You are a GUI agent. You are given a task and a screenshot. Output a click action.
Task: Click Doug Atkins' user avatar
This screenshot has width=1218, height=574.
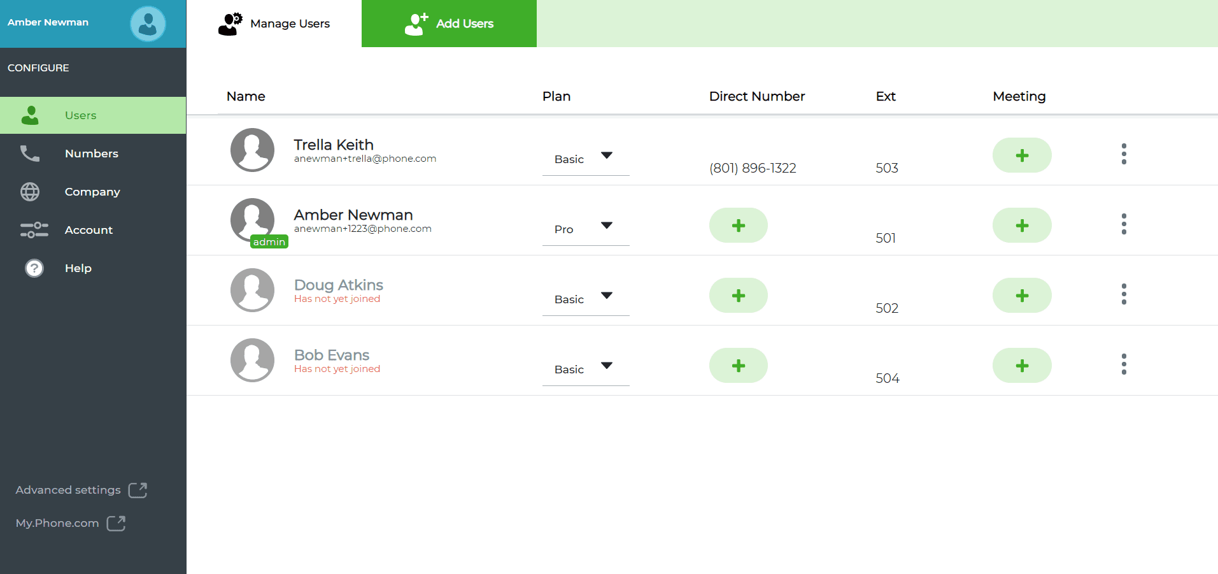pos(253,290)
